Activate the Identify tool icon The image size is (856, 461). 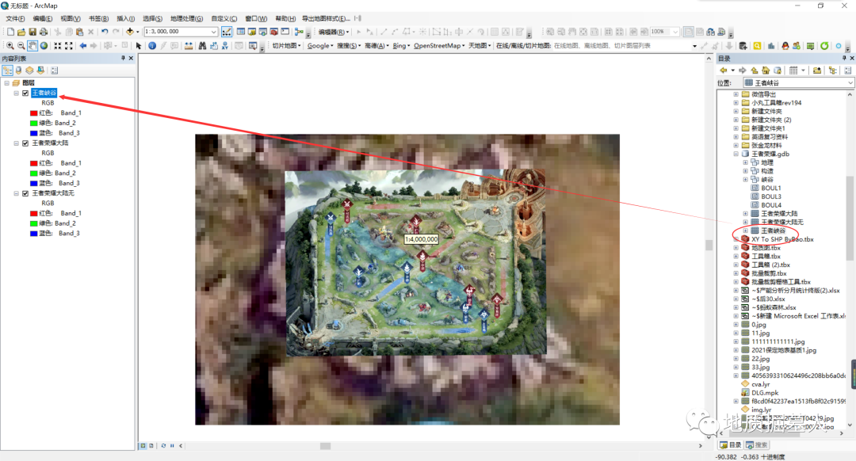(152, 46)
